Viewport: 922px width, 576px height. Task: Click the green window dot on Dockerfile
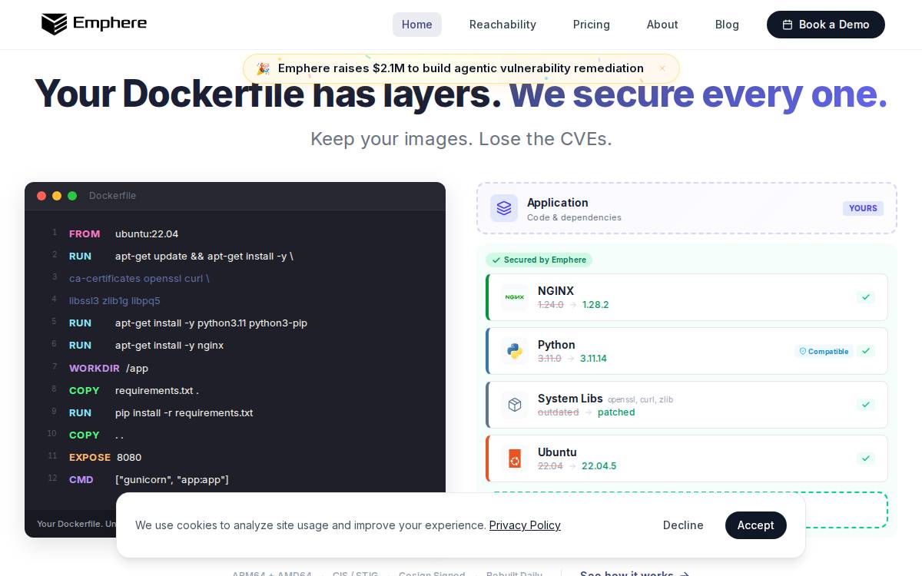tap(72, 196)
